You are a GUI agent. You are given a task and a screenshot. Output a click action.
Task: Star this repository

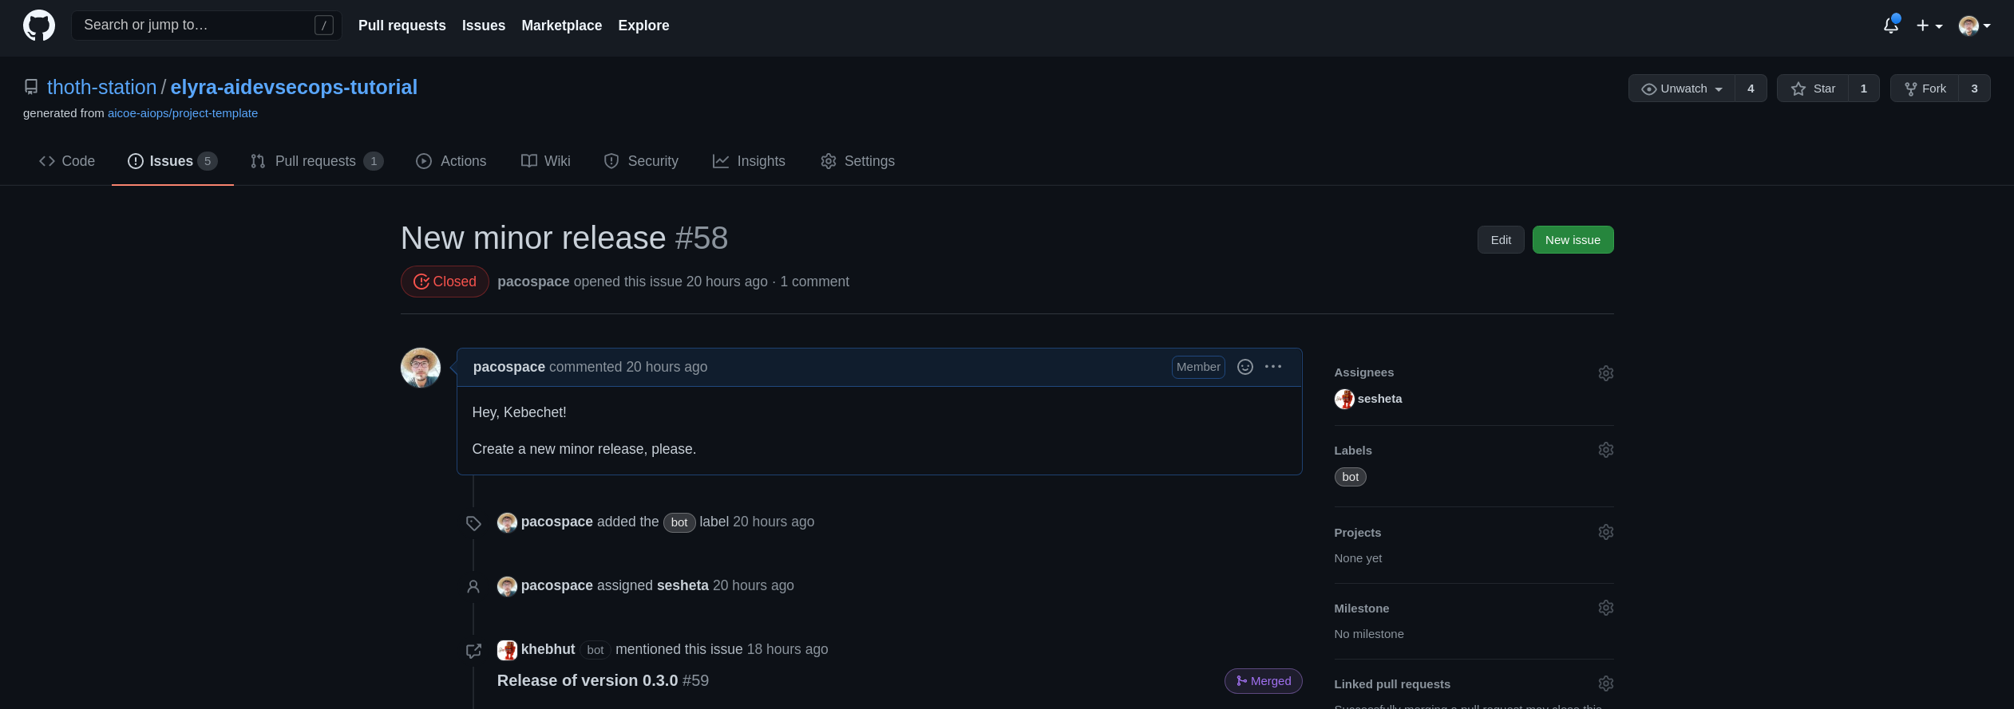[1813, 89]
